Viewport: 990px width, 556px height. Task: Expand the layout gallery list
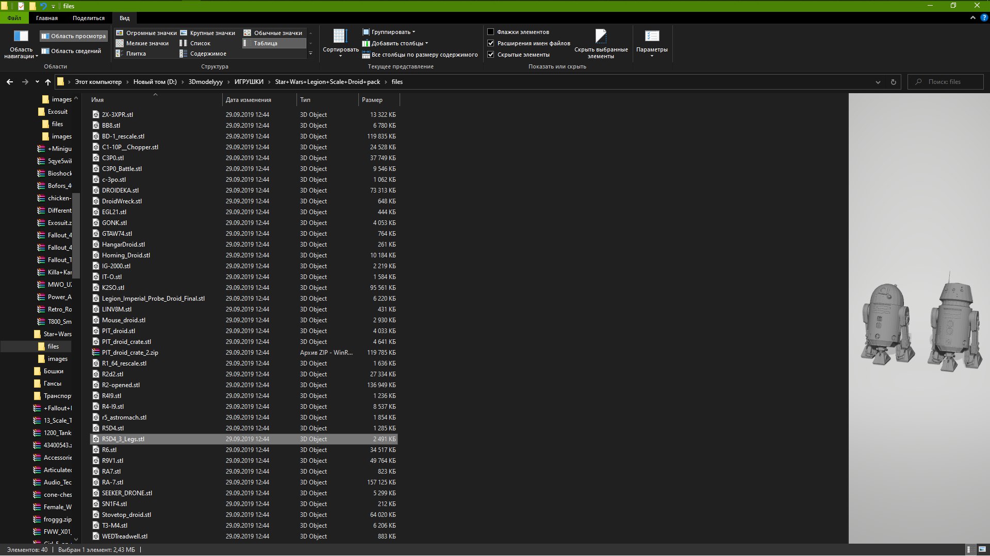tap(310, 54)
